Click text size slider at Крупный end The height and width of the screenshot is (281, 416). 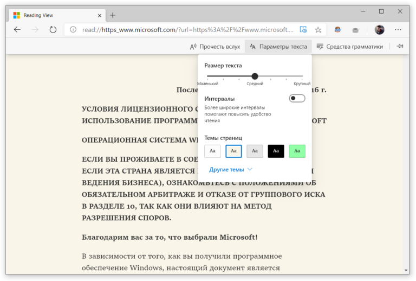302,76
